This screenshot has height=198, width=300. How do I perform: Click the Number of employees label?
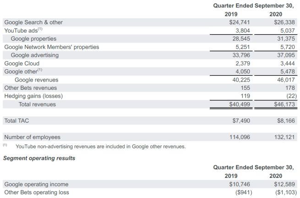32,137
